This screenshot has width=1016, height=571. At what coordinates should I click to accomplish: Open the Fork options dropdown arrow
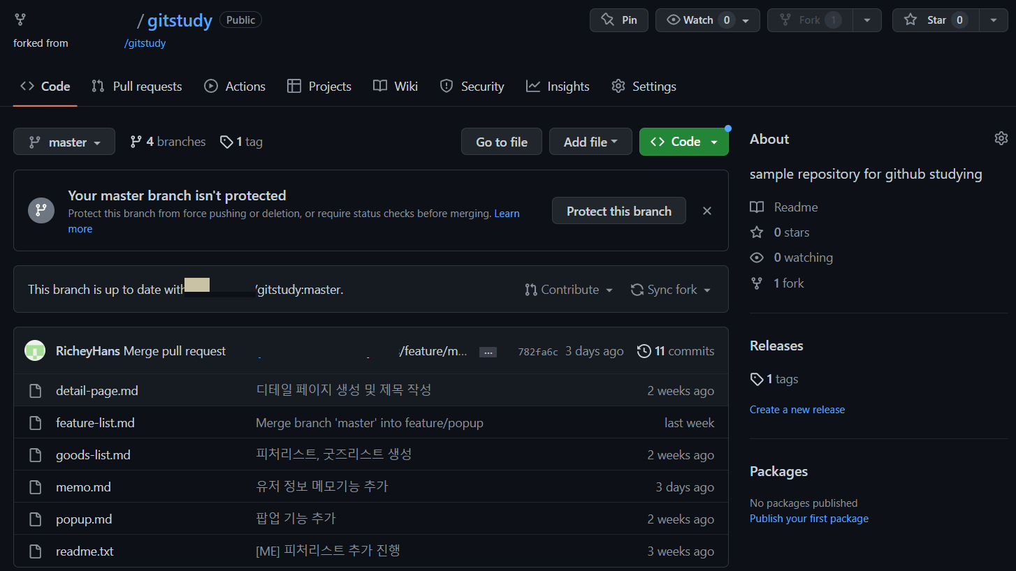[x=867, y=20]
